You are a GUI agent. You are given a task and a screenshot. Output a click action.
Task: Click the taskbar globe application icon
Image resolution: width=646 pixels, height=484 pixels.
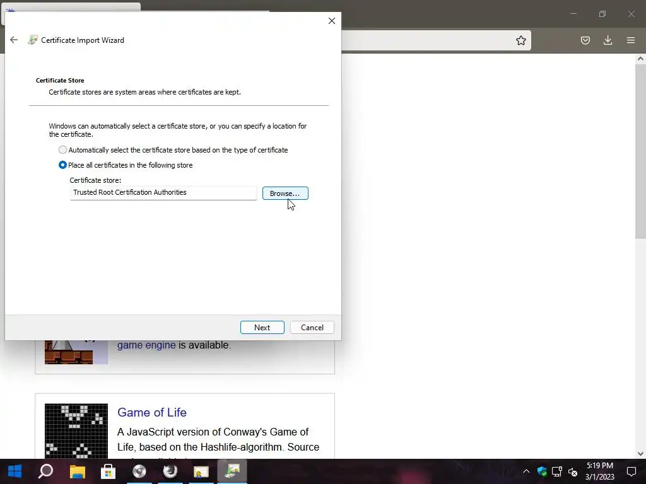point(139,471)
